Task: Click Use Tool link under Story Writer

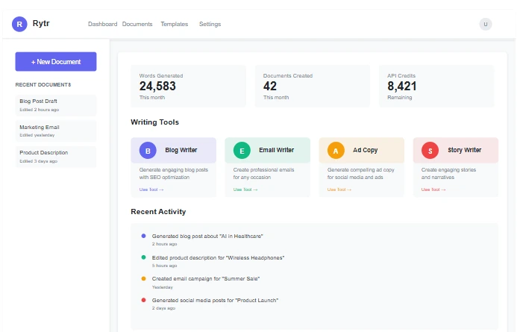Action: [x=433, y=190]
